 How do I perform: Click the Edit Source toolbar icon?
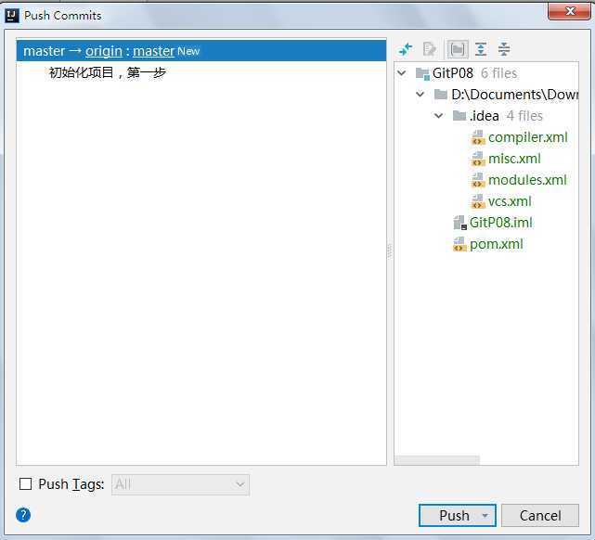430,49
